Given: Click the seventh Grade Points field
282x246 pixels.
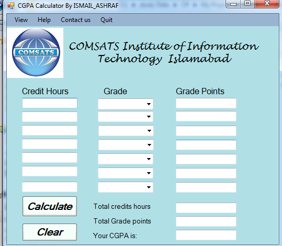Looking at the screenshot, I should [206, 187].
